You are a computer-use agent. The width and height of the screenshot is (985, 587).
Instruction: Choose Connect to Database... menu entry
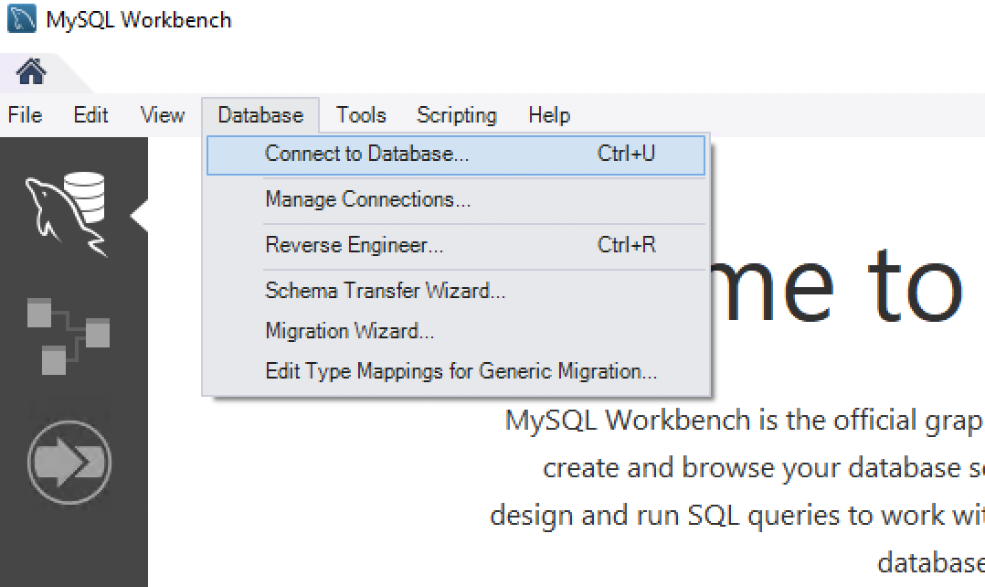(x=456, y=155)
